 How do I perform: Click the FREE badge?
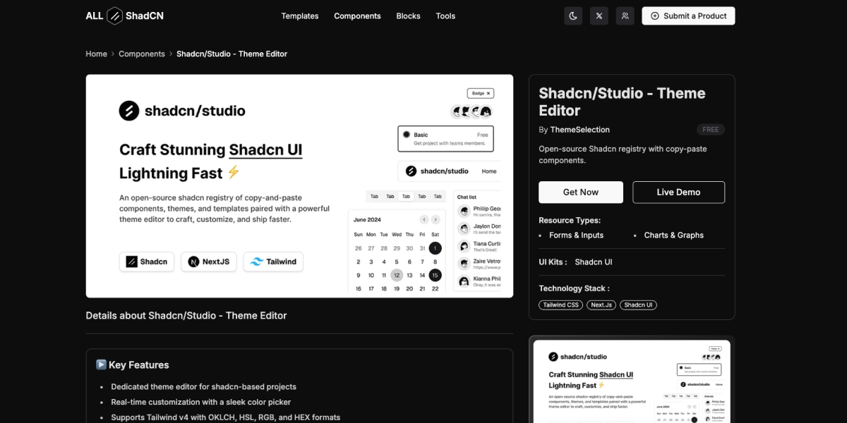tap(711, 130)
